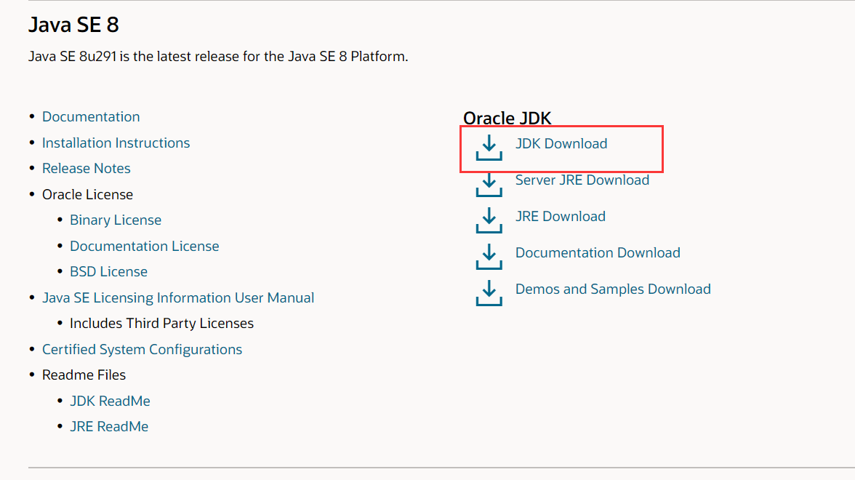The height and width of the screenshot is (480, 855).
Task: Open the Certified System Configurations page
Action: pyautogui.click(x=142, y=349)
